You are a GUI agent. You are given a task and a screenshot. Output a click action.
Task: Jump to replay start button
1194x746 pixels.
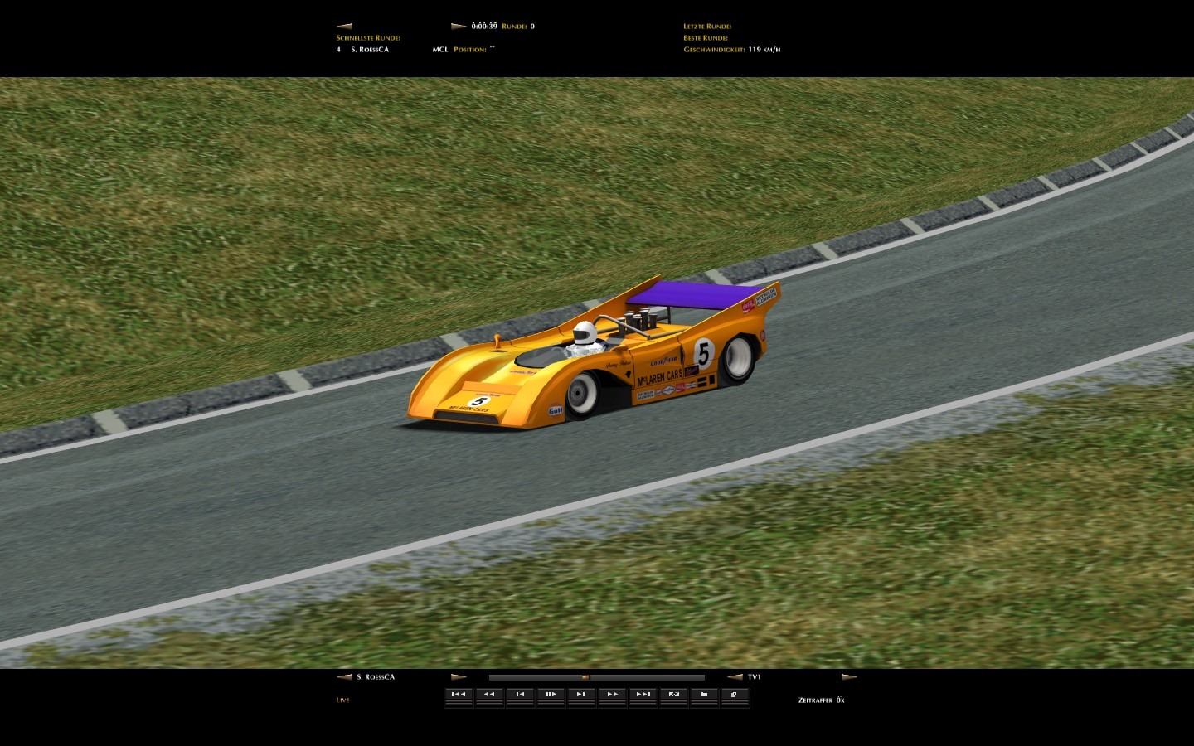tap(459, 696)
